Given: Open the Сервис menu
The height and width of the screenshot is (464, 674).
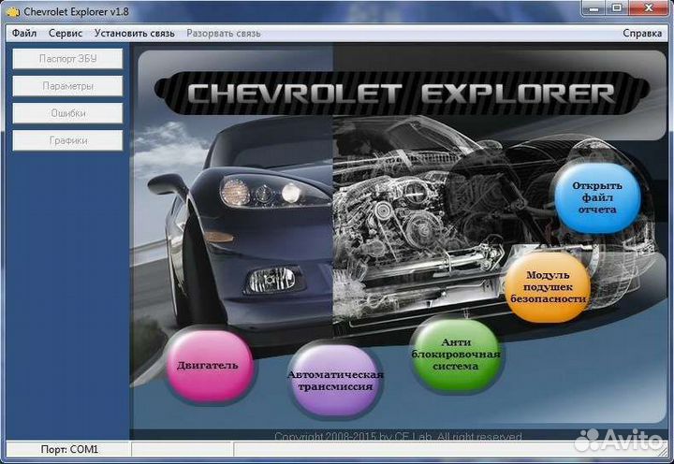Looking at the screenshot, I should [x=66, y=33].
